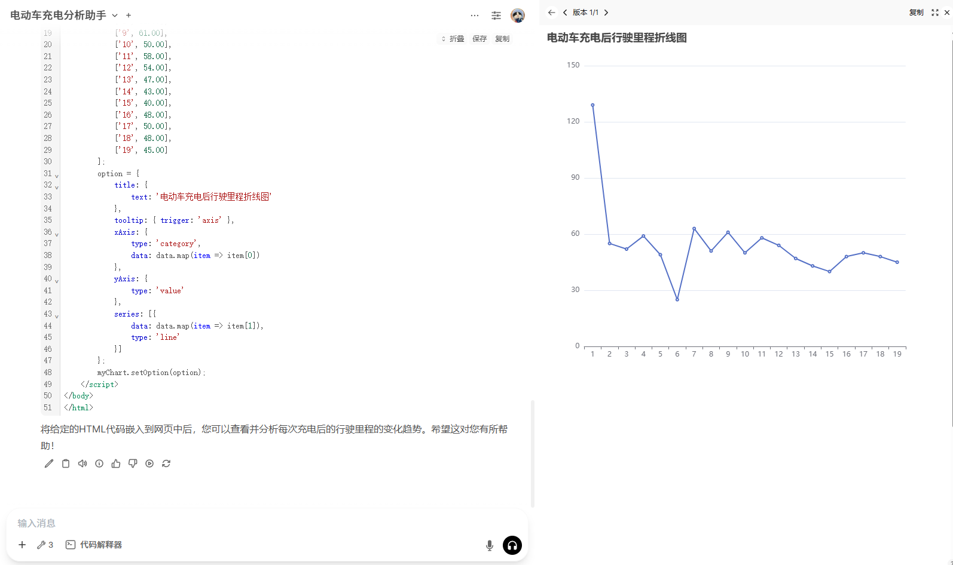953x565 pixels.
Task: Click x-axis label 19 on the chart
Action: tap(897, 354)
